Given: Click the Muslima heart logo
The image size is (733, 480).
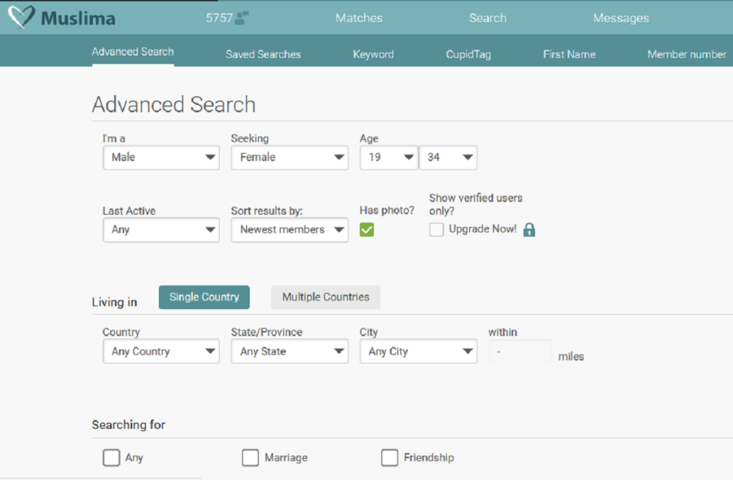Looking at the screenshot, I should pyautogui.click(x=21, y=18).
